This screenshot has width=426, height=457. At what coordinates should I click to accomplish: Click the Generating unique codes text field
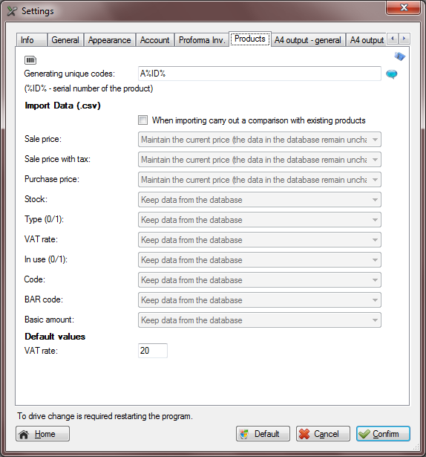pos(260,74)
